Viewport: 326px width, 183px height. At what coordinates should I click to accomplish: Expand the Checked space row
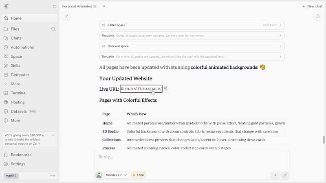(x=192, y=46)
